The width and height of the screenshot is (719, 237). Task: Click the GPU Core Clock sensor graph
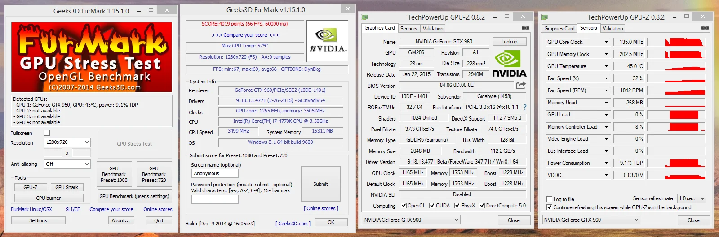coord(676,42)
